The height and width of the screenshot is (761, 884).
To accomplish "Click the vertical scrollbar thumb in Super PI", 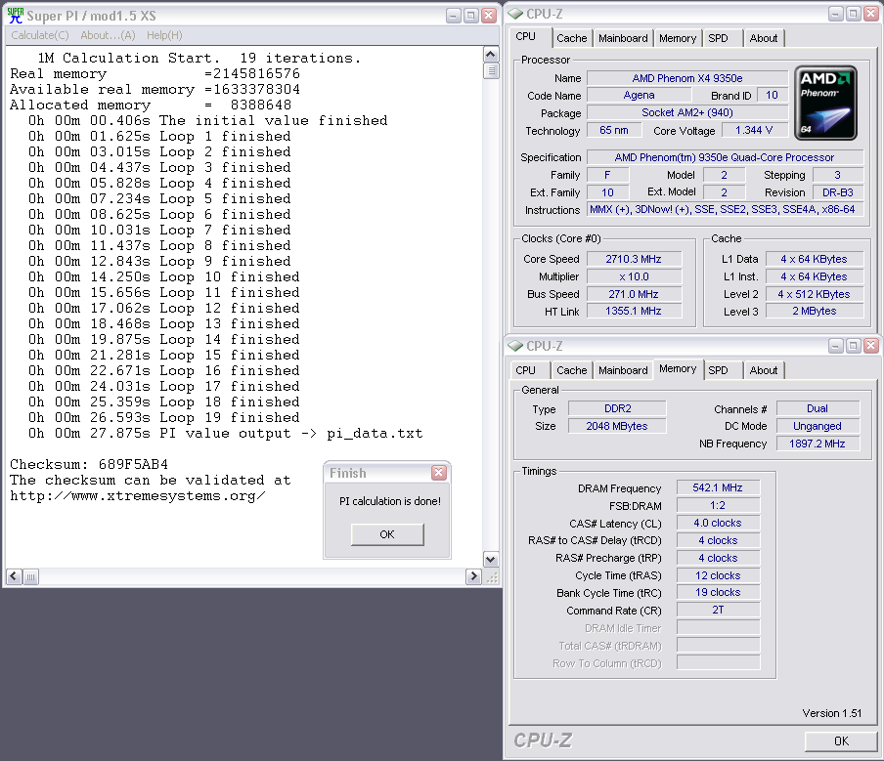I will [x=491, y=71].
